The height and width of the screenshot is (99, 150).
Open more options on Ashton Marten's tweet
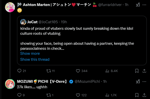coord(144,5)
